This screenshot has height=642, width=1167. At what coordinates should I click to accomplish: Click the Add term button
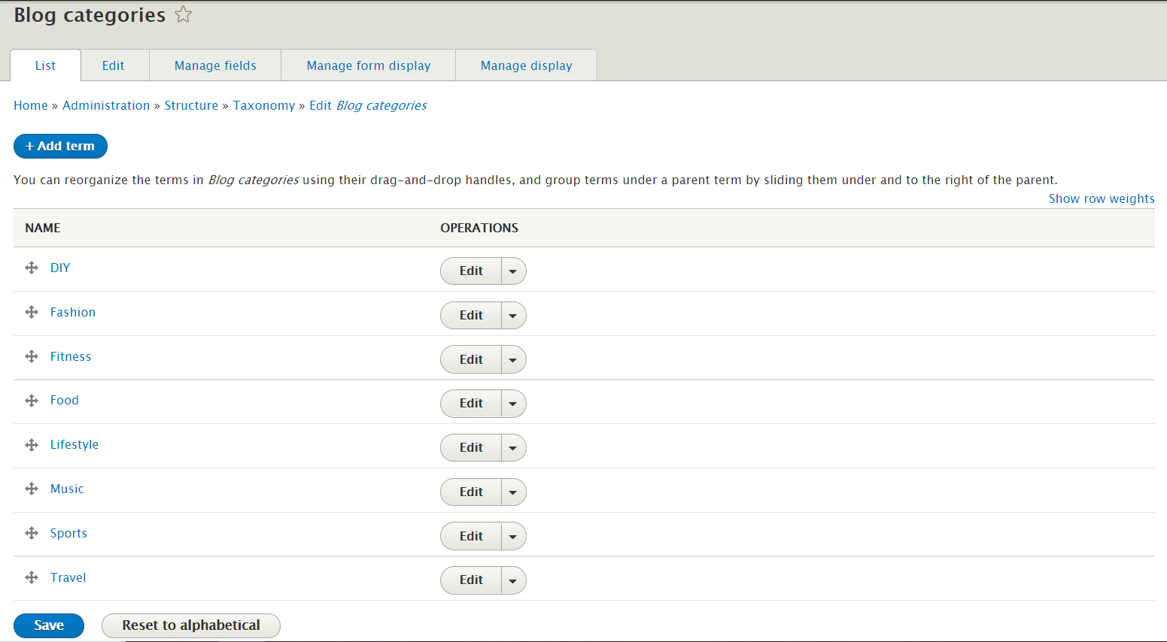60,146
